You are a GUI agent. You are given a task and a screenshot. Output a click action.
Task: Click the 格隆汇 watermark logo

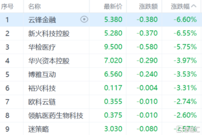tap(188, 129)
